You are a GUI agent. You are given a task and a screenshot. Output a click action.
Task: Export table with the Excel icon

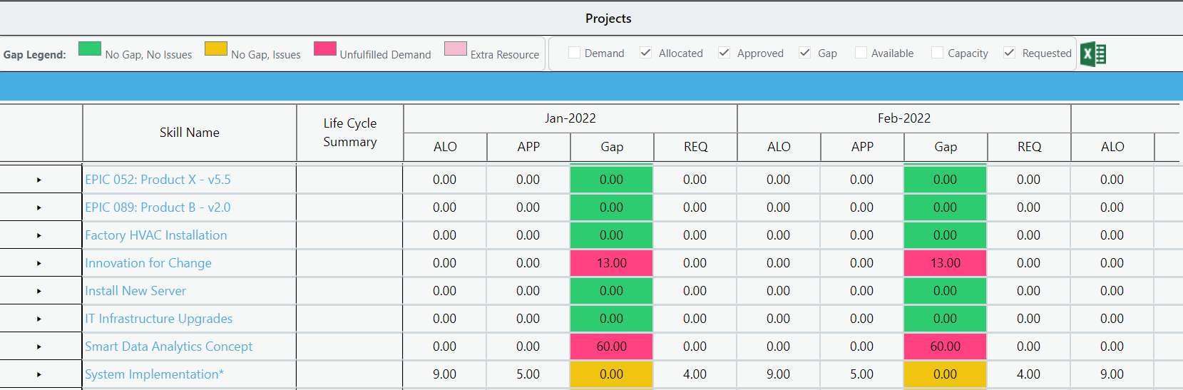point(1093,54)
